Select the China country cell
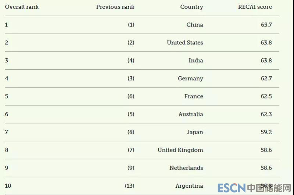This screenshot has width=294, height=195. 194,25
